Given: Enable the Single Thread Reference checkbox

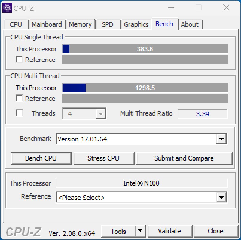Looking at the screenshot, I should click(19, 59).
